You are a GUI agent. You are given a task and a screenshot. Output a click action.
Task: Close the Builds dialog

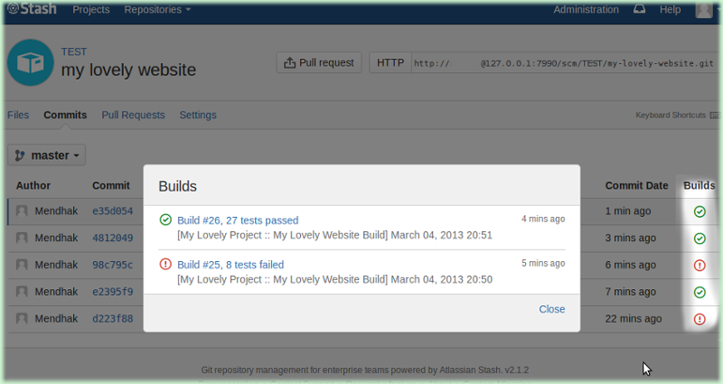coord(552,309)
